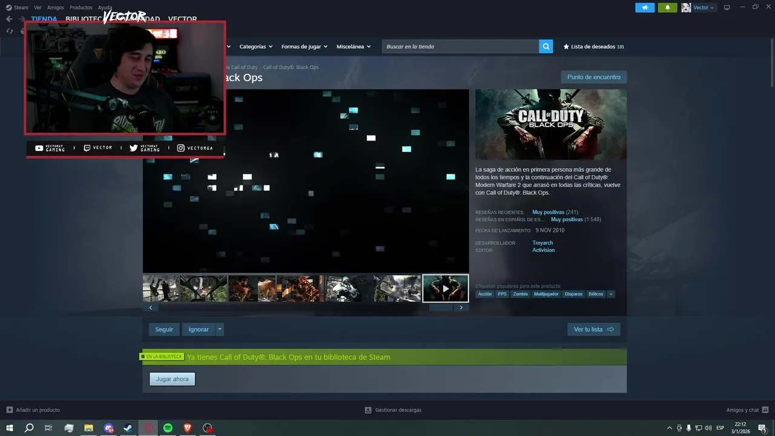Click Jugar ahora button
This screenshot has width=775, height=436.
point(173,379)
